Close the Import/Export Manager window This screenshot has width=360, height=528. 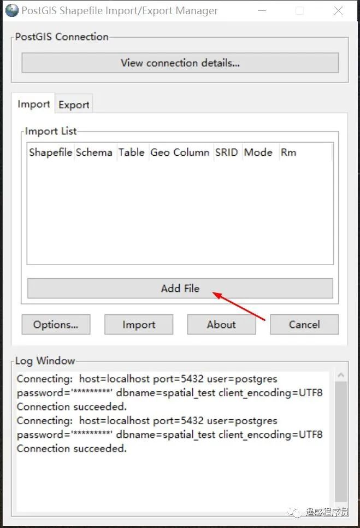tap(338, 11)
